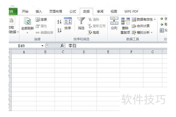The width and height of the screenshot is (176, 117).
Task: Click the 删除重复项 remove duplicates icon
Action: tap(125, 21)
